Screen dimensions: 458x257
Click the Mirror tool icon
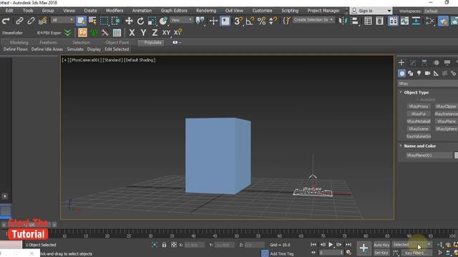tap(342, 21)
